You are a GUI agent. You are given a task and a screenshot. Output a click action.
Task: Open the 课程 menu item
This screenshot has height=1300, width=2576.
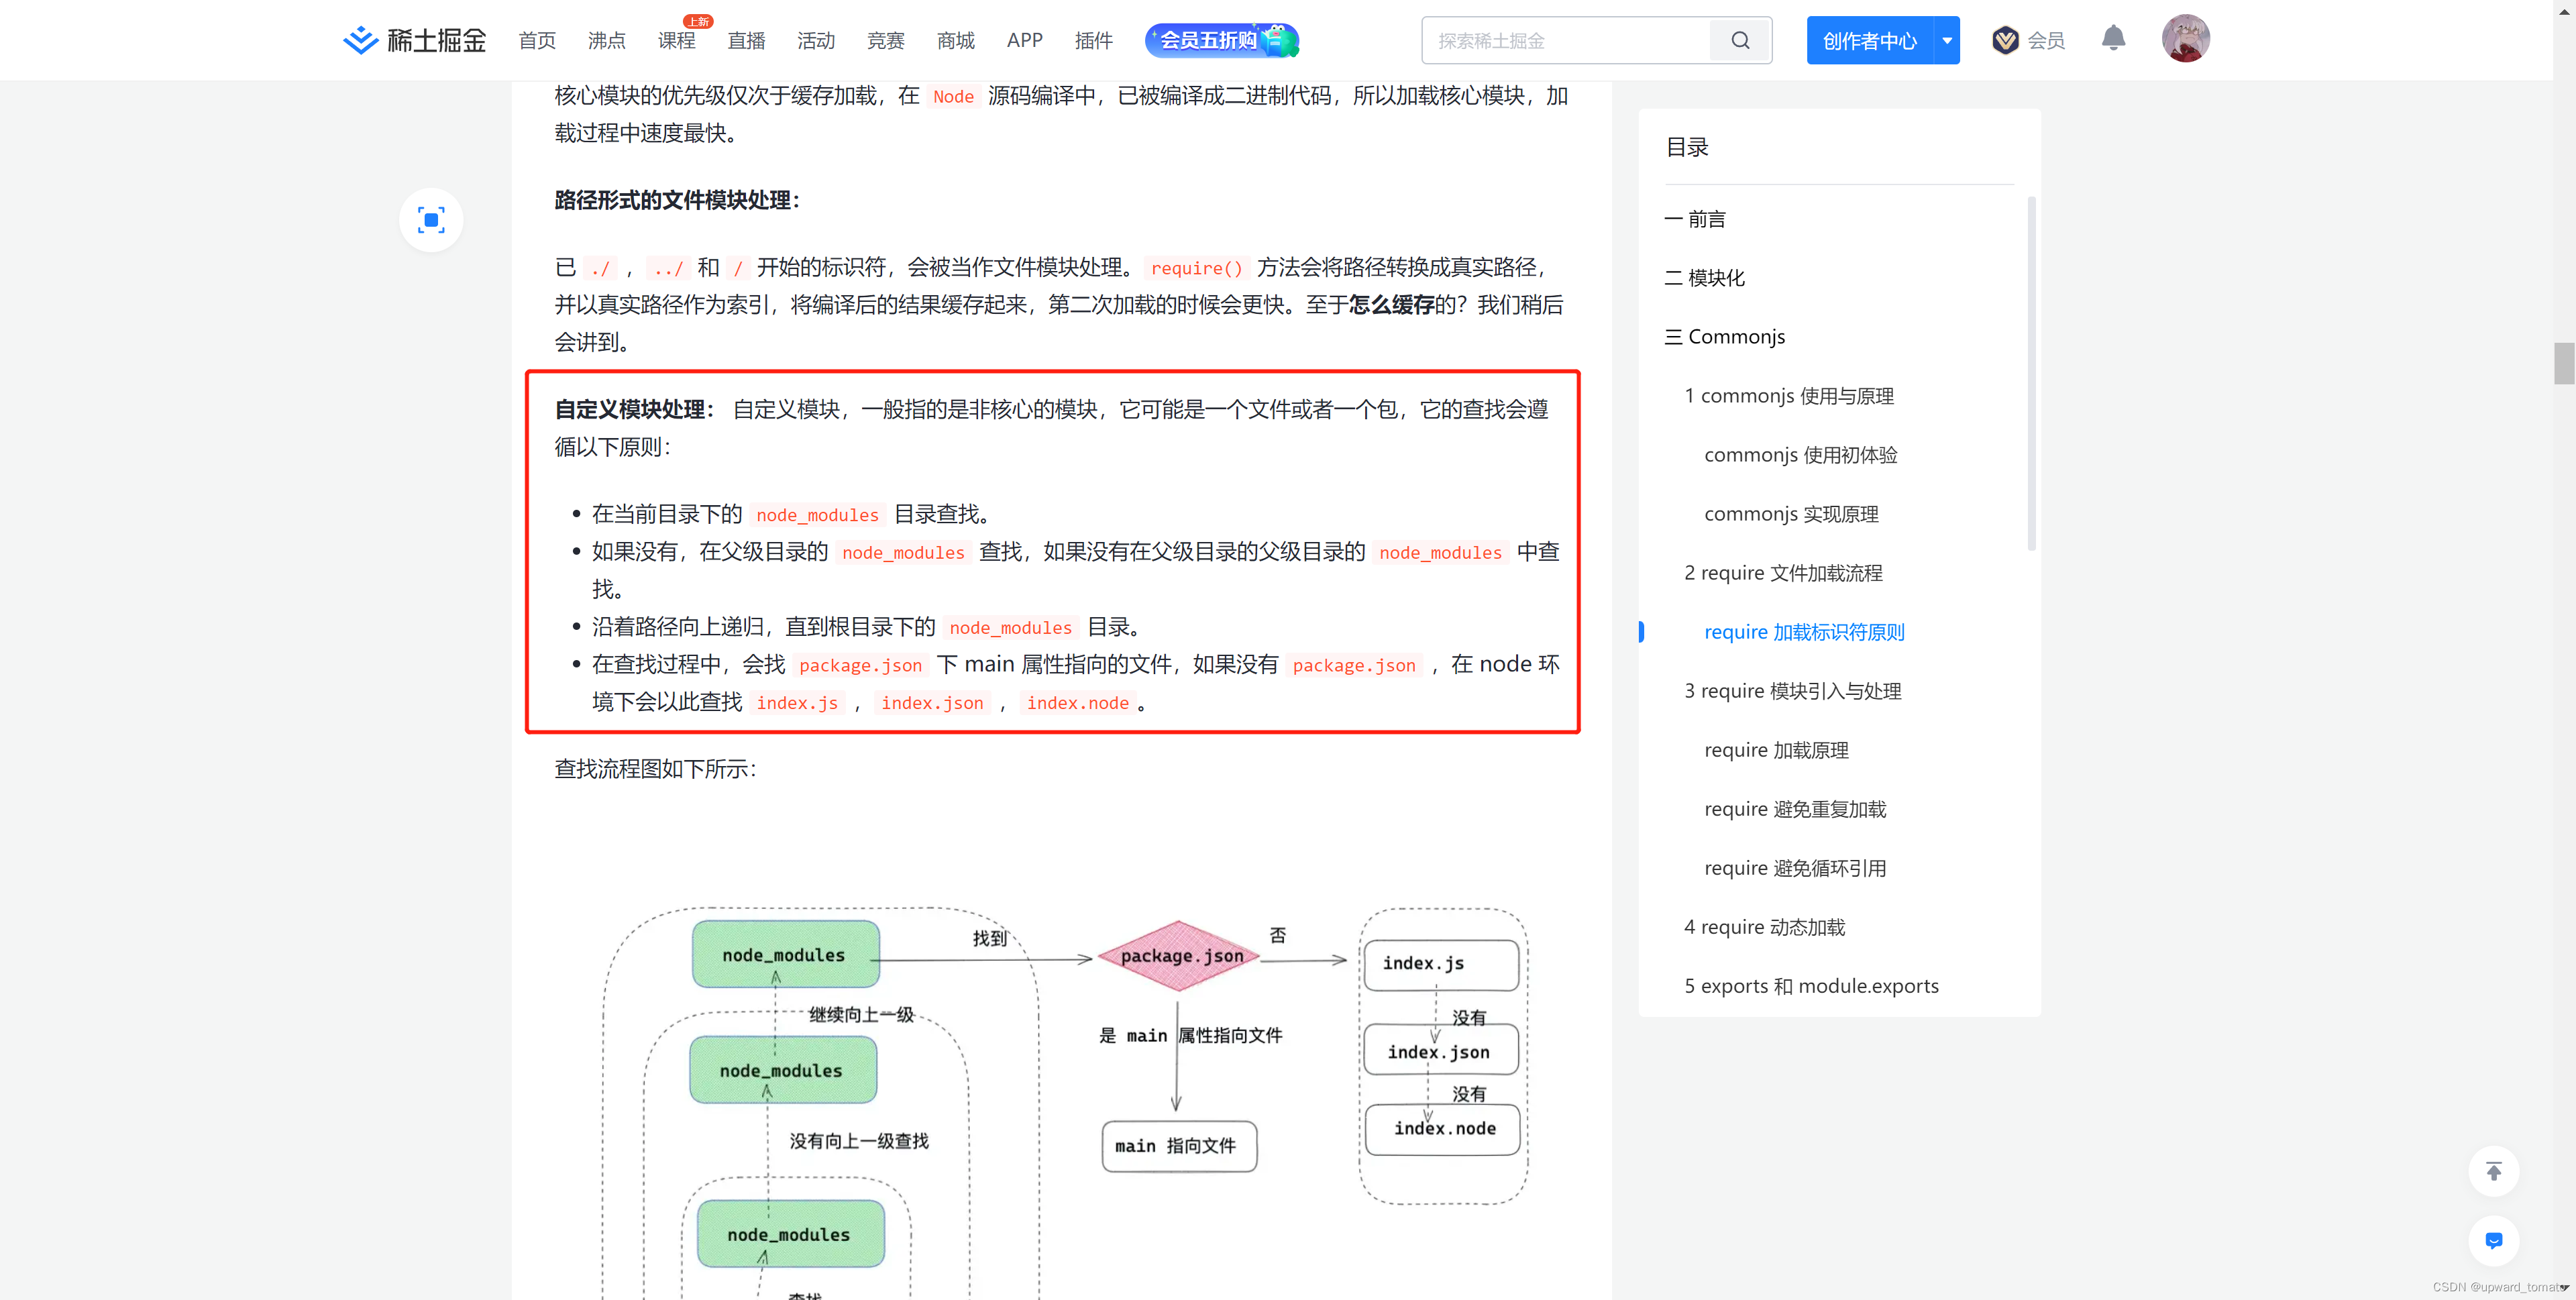676,40
